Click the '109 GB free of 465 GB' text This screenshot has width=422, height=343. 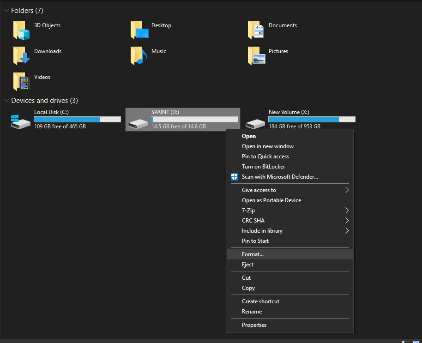pyautogui.click(x=60, y=126)
